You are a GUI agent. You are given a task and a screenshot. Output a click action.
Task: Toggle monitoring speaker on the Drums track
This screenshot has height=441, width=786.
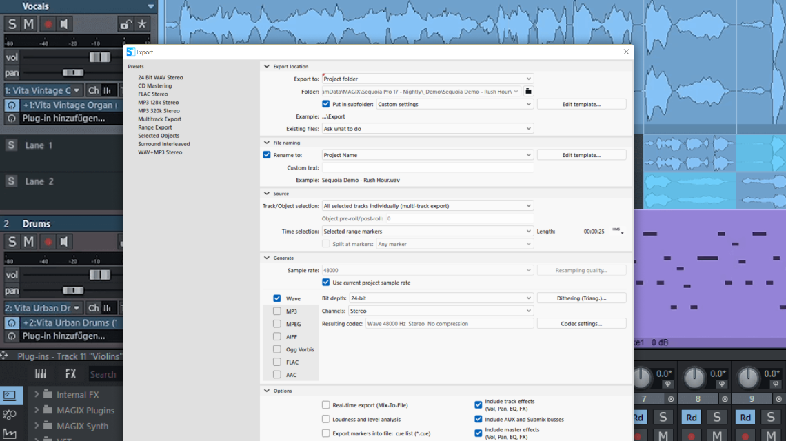coord(64,242)
